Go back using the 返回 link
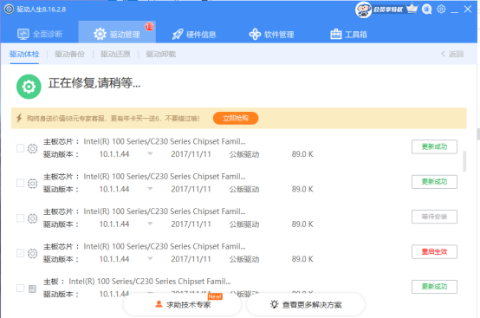The height and width of the screenshot is (318, 480). [x=452, y=55]
